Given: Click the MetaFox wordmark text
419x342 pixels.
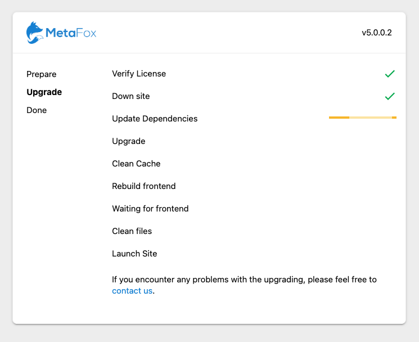Looking at the screenshot, I should coord(71,33).
